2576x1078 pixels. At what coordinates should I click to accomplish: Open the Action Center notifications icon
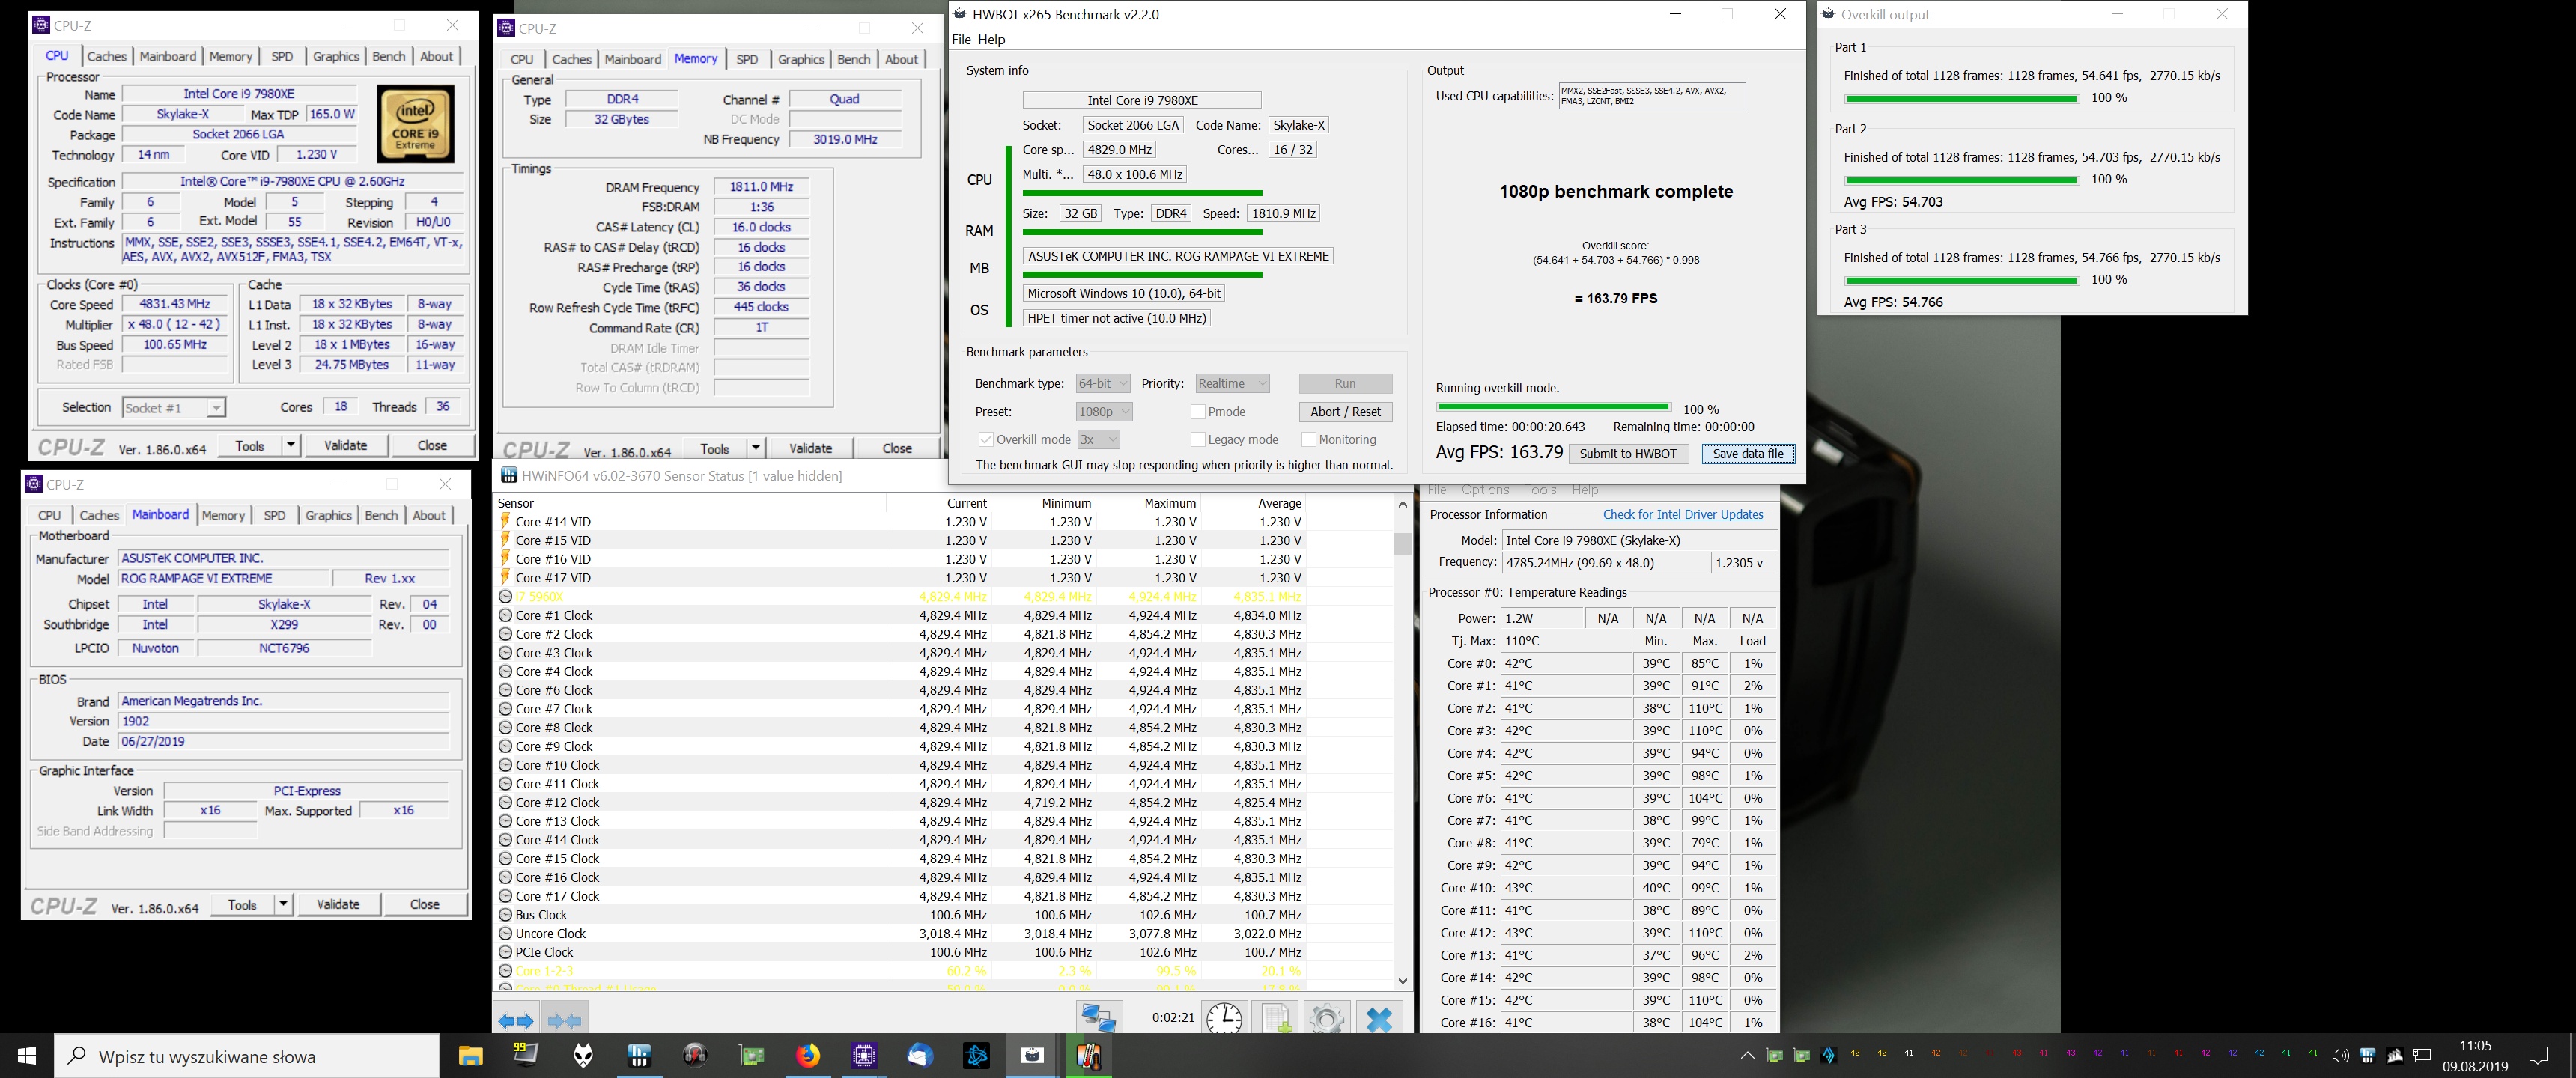2538,1056
